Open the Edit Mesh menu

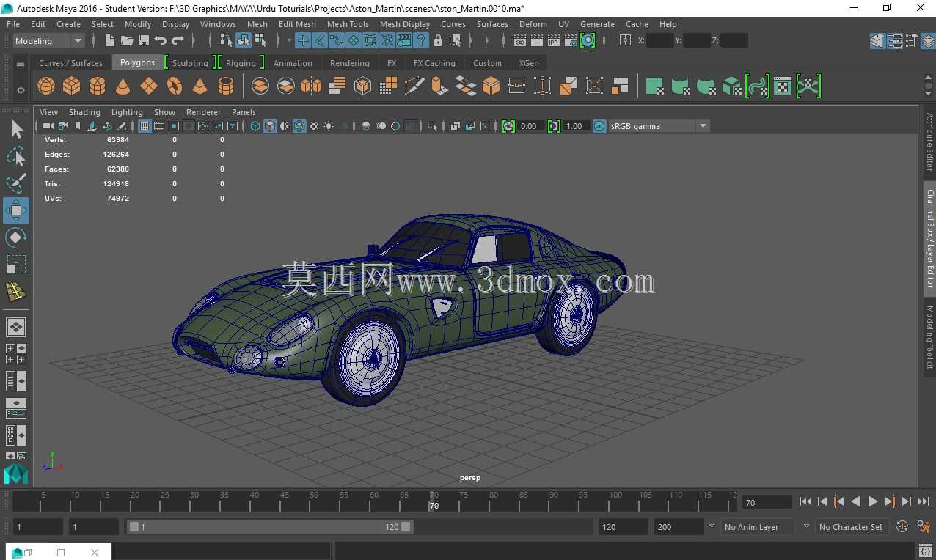[x=297, y=24]
